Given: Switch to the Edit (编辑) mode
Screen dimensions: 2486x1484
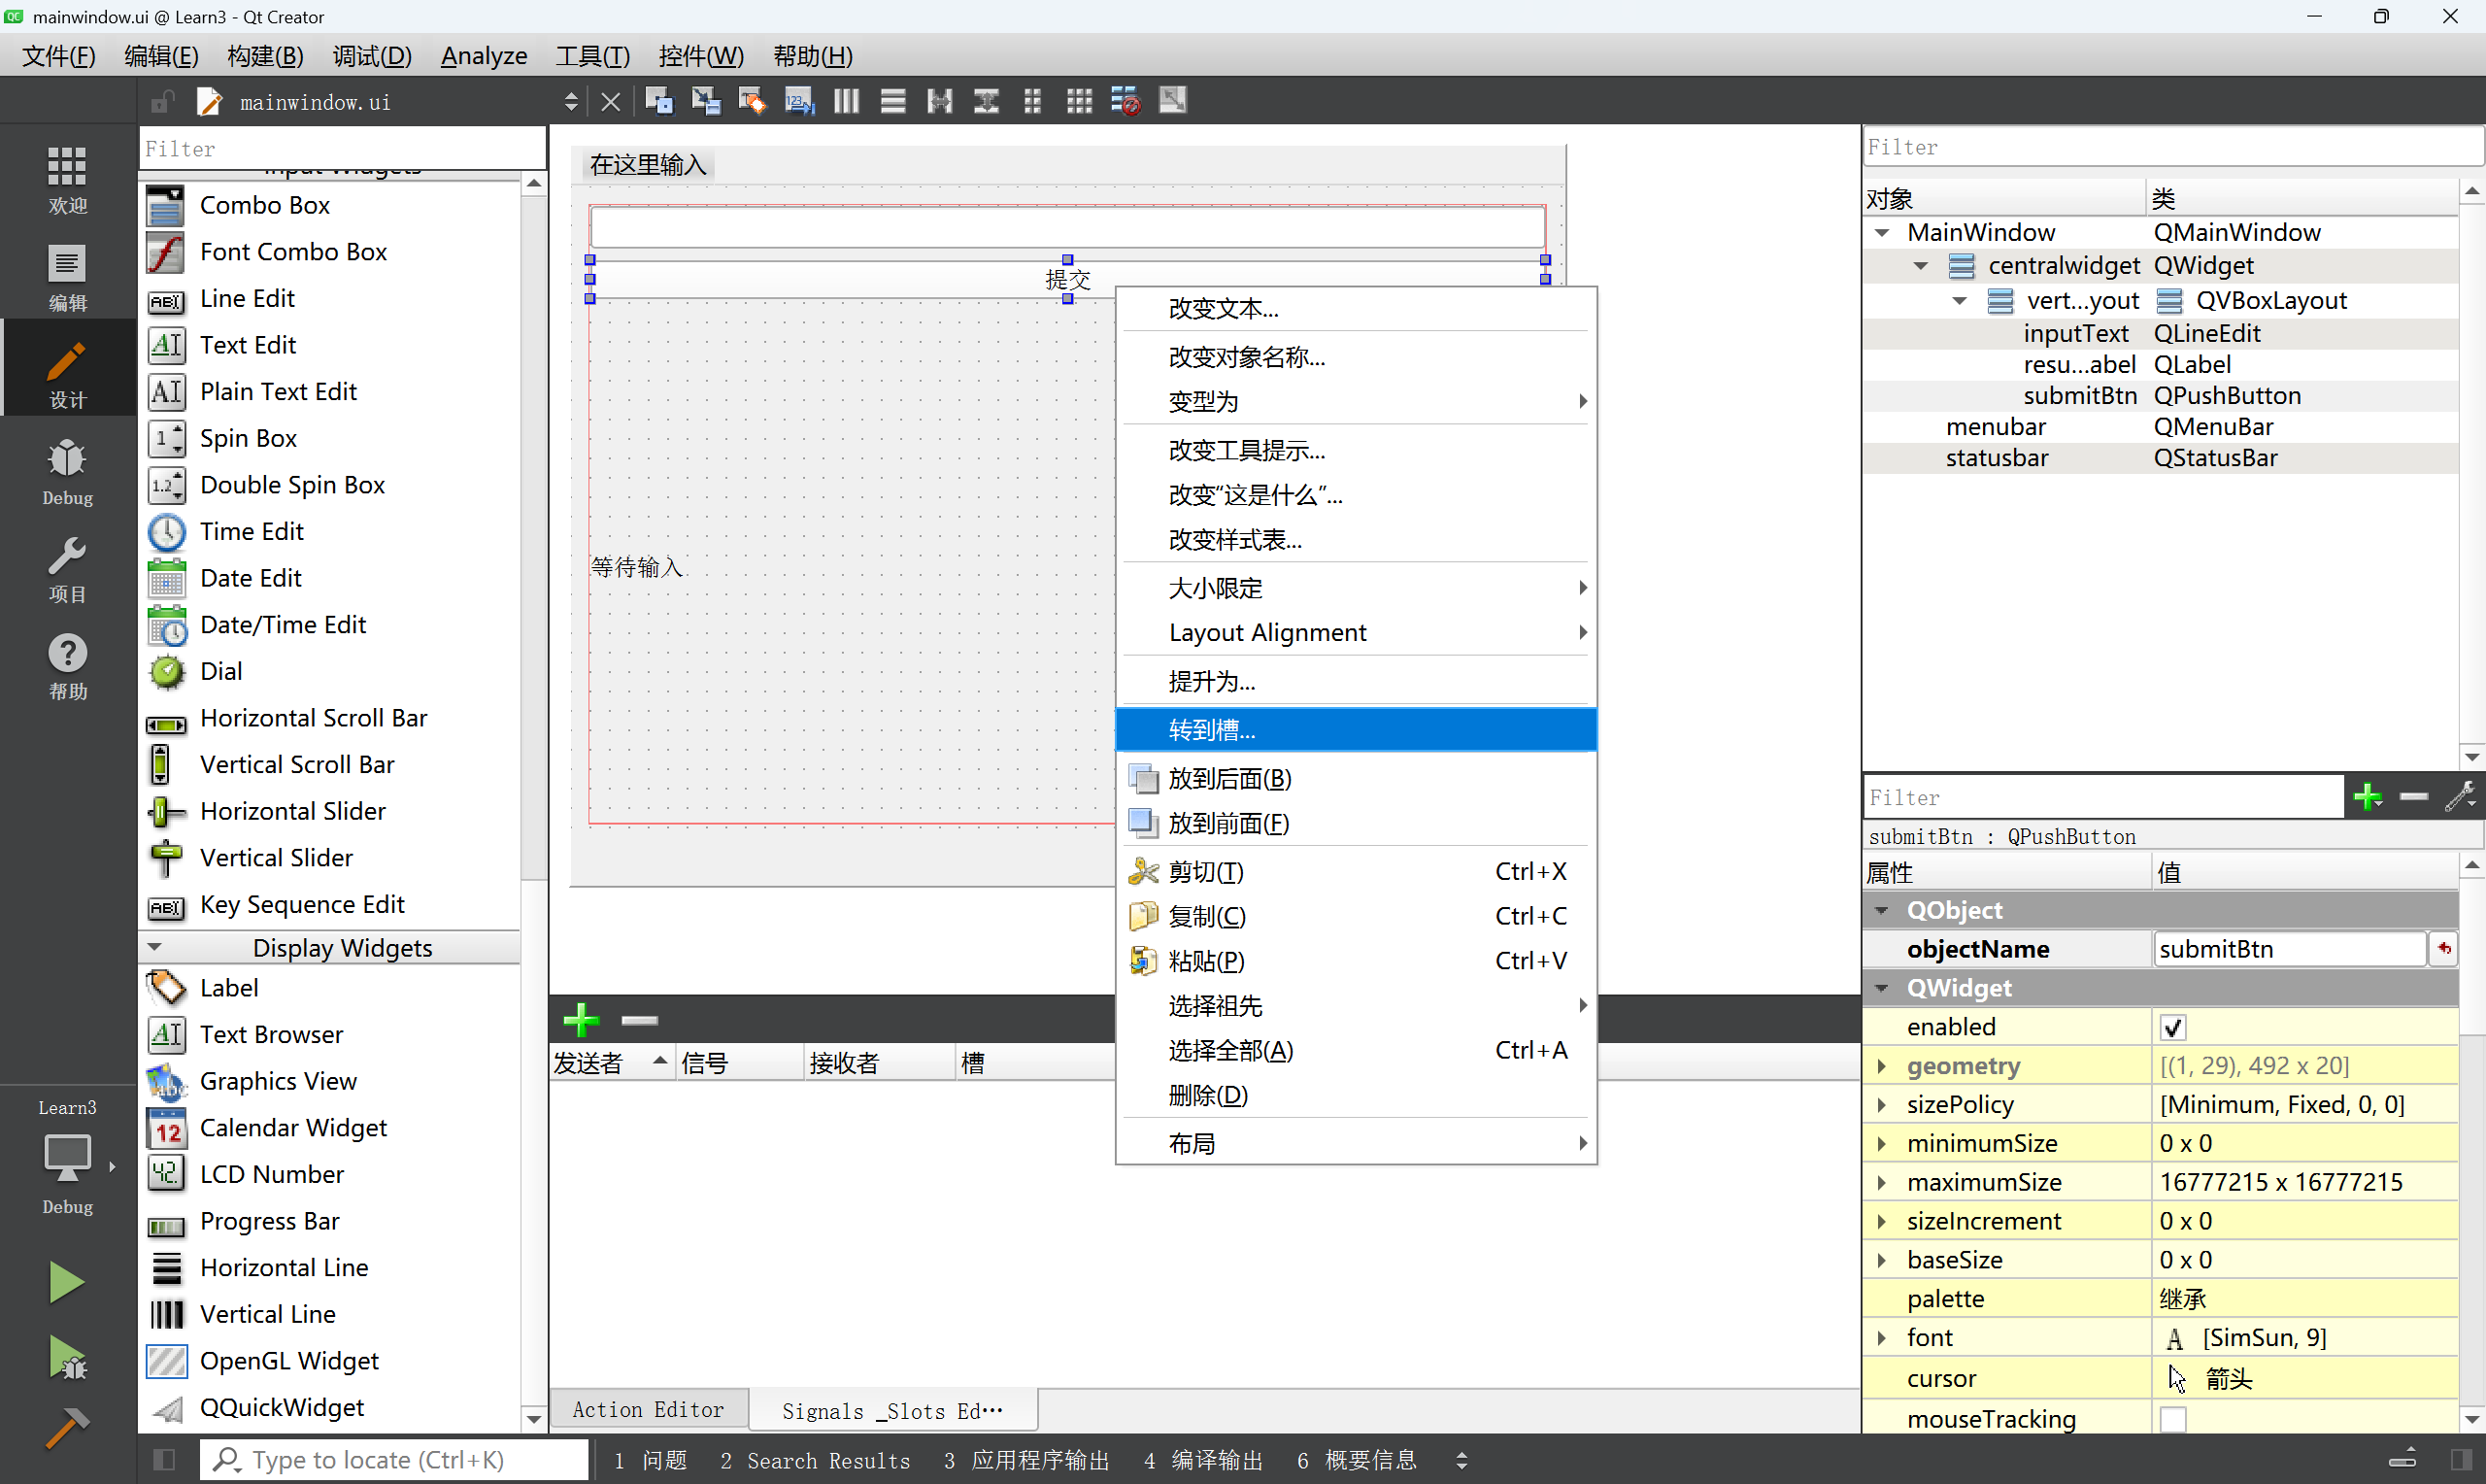Looking at the screenshot, I should click(67, 278).
